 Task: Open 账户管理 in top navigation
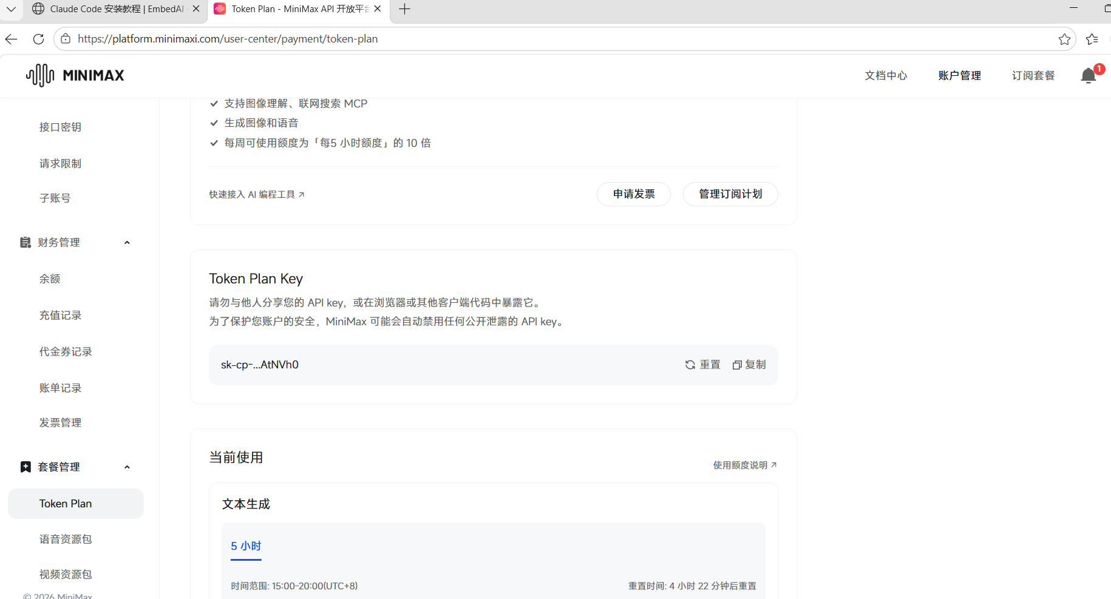point(959,75)
